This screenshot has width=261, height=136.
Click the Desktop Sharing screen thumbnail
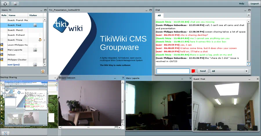click(29, 104)
